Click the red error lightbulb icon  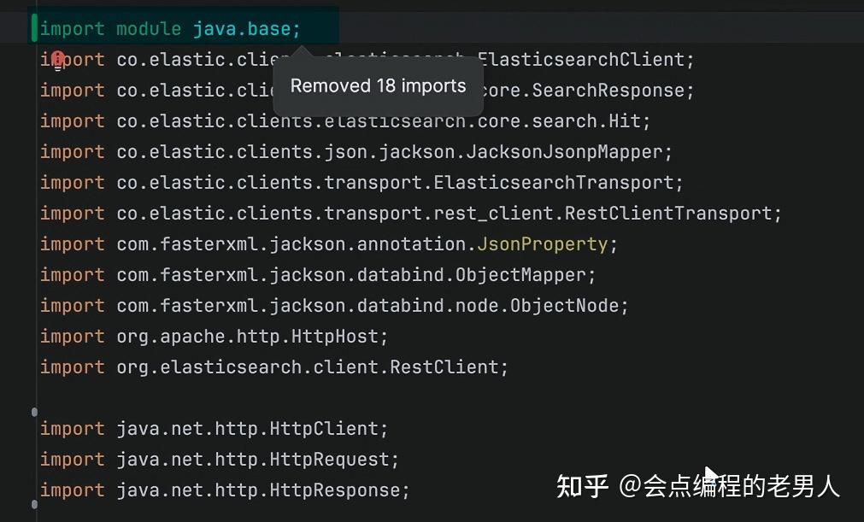click(x=56, y=58)
